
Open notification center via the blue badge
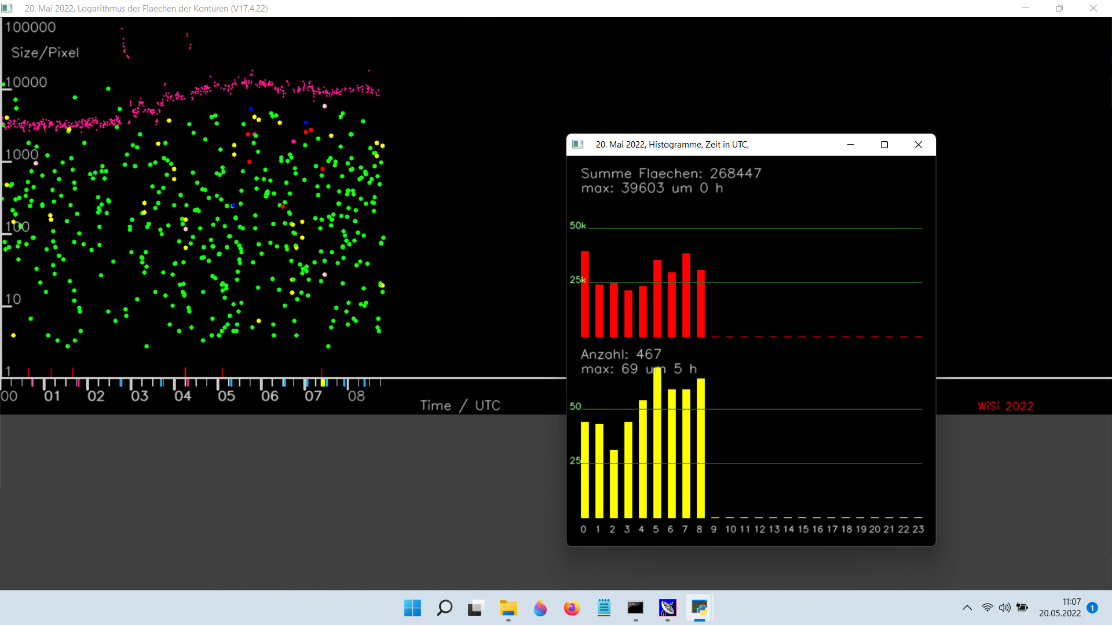pyautogui.click(x=1092, y=608)
